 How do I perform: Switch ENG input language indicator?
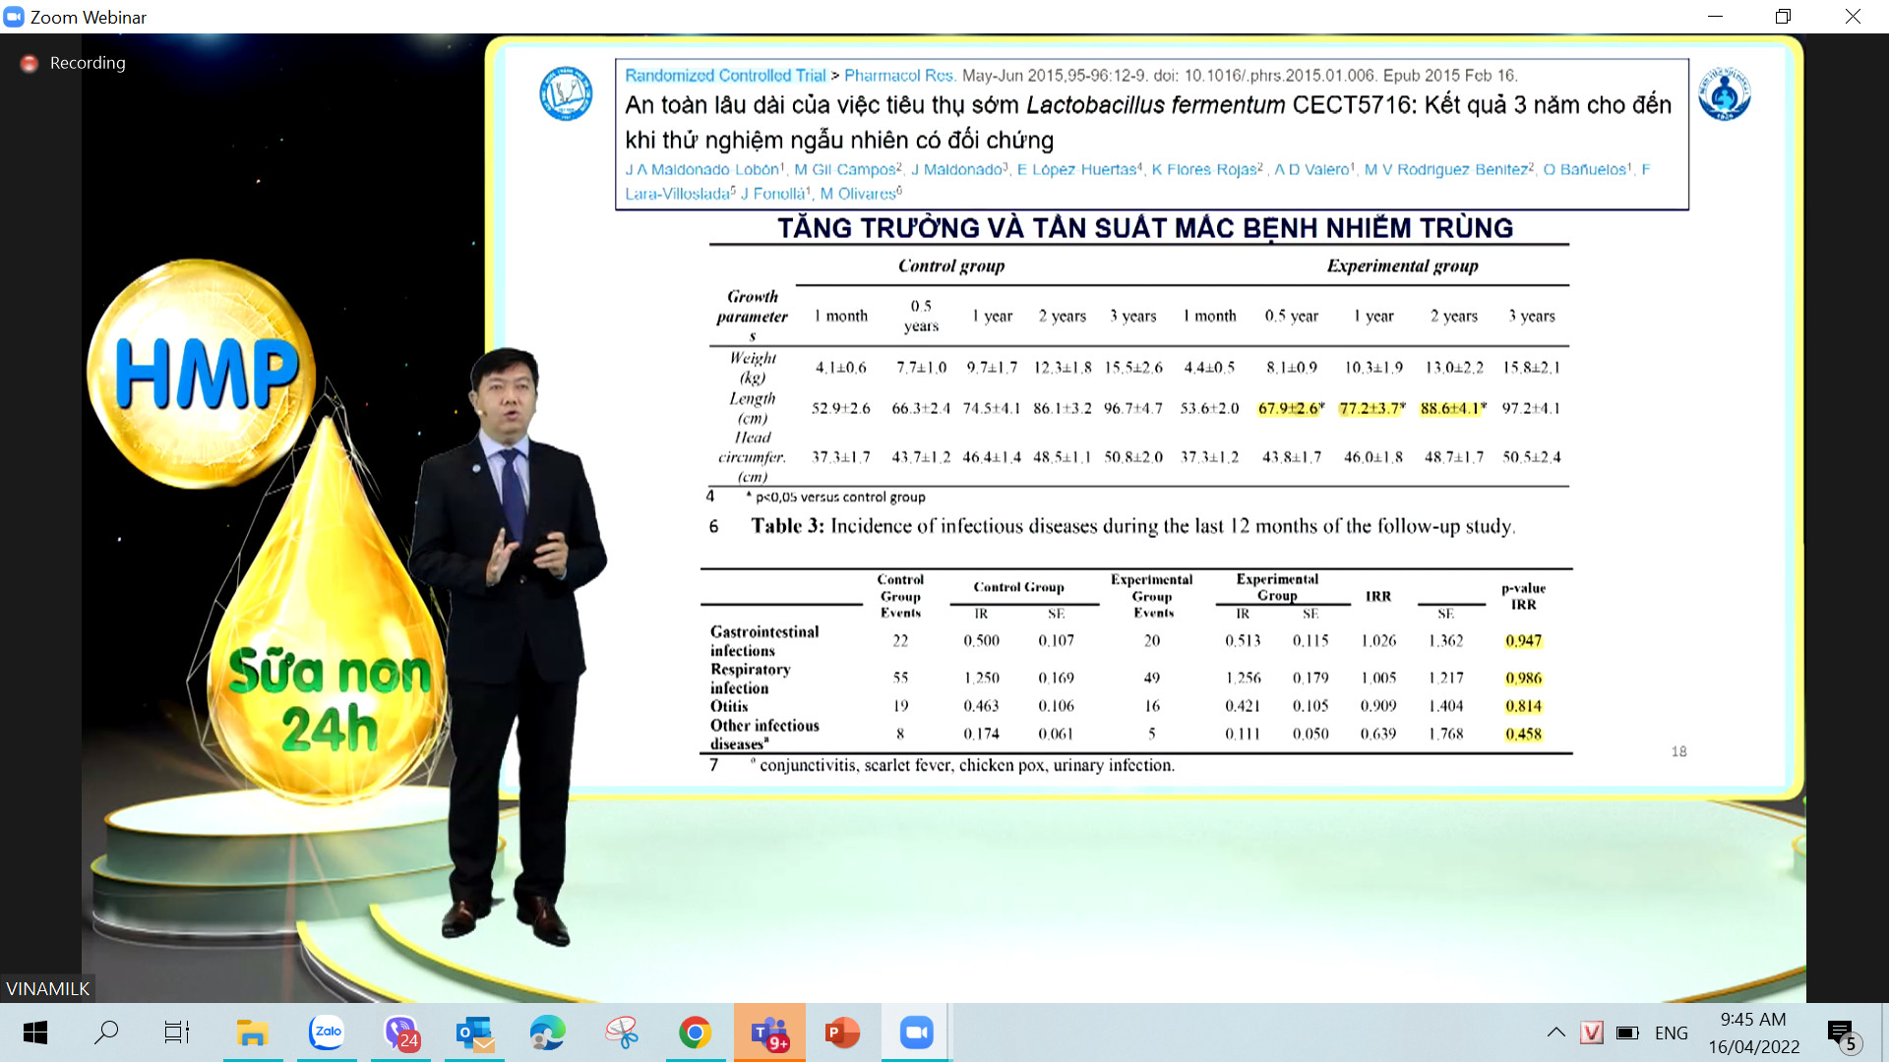point(1671,1032)
